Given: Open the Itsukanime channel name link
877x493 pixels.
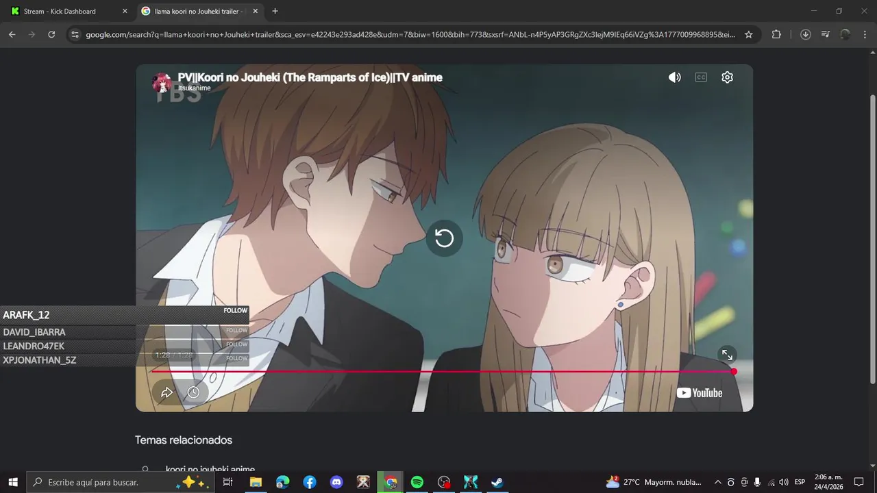Looking at the screenshot, I should pos(195,88).
